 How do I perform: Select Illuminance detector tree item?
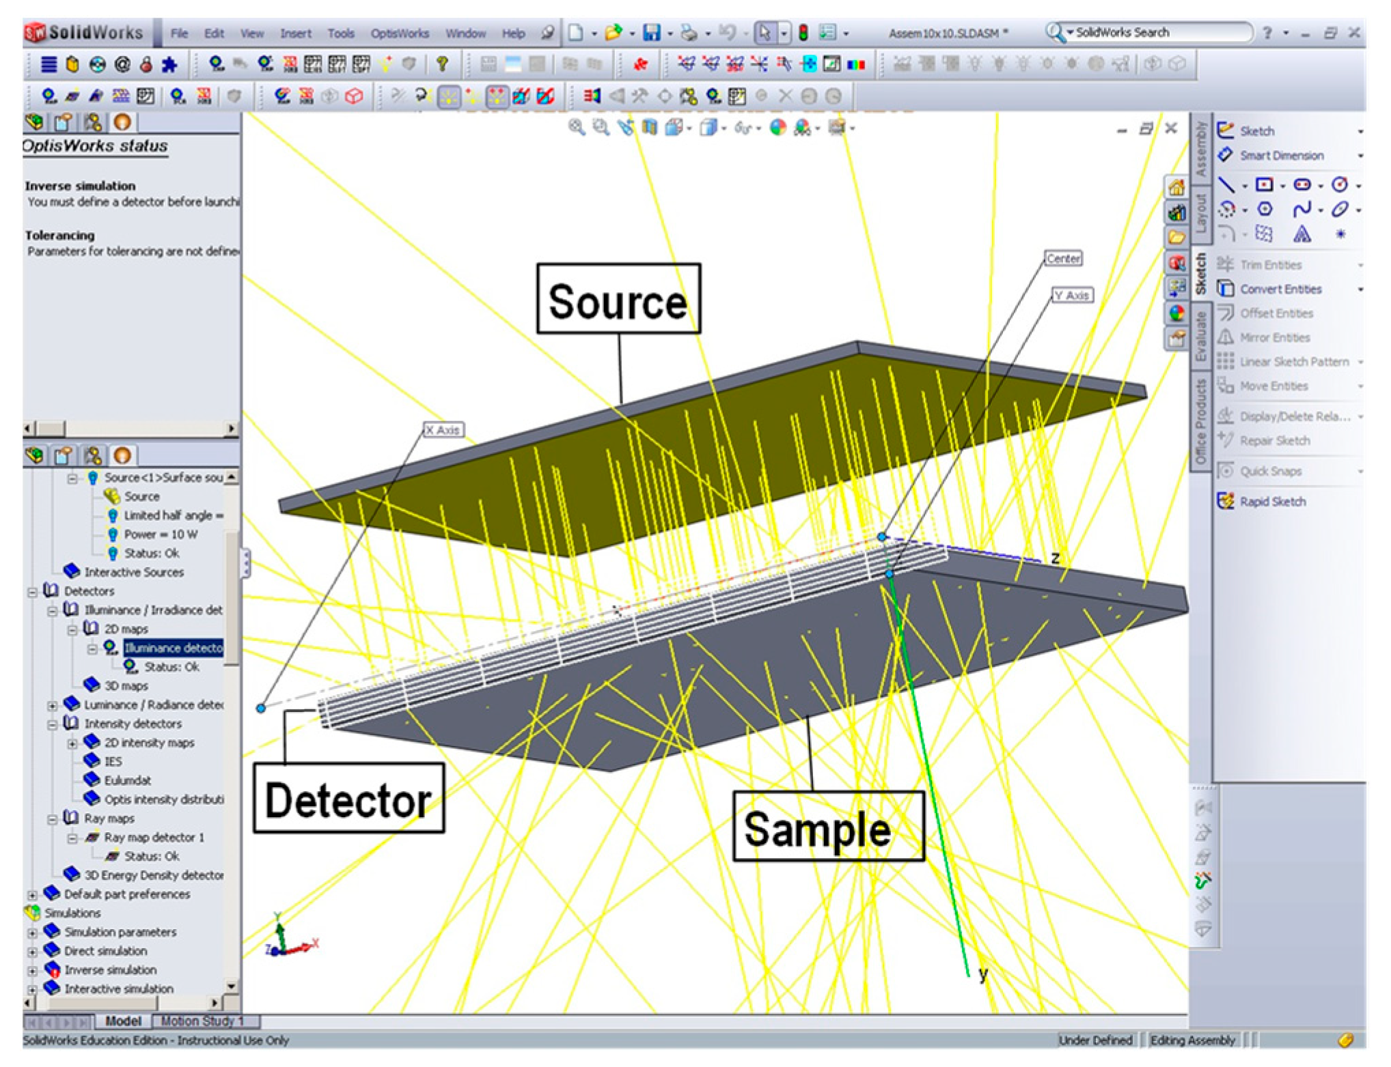click(173, 648)
